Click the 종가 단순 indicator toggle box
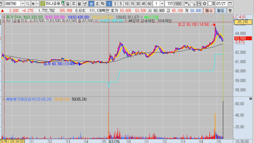The width and height of the screenshot is (254, 143). pyautogui.click(x=3, y=17)
